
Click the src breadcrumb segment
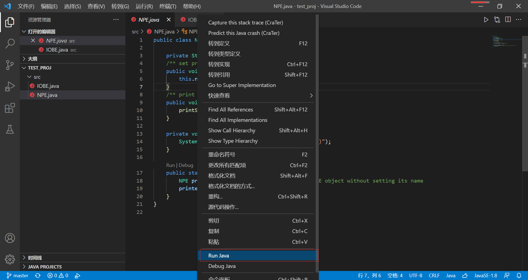point(135,32)
